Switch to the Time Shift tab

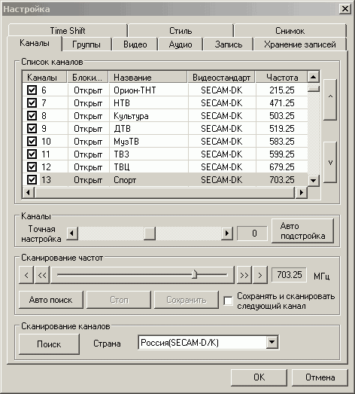68,31
